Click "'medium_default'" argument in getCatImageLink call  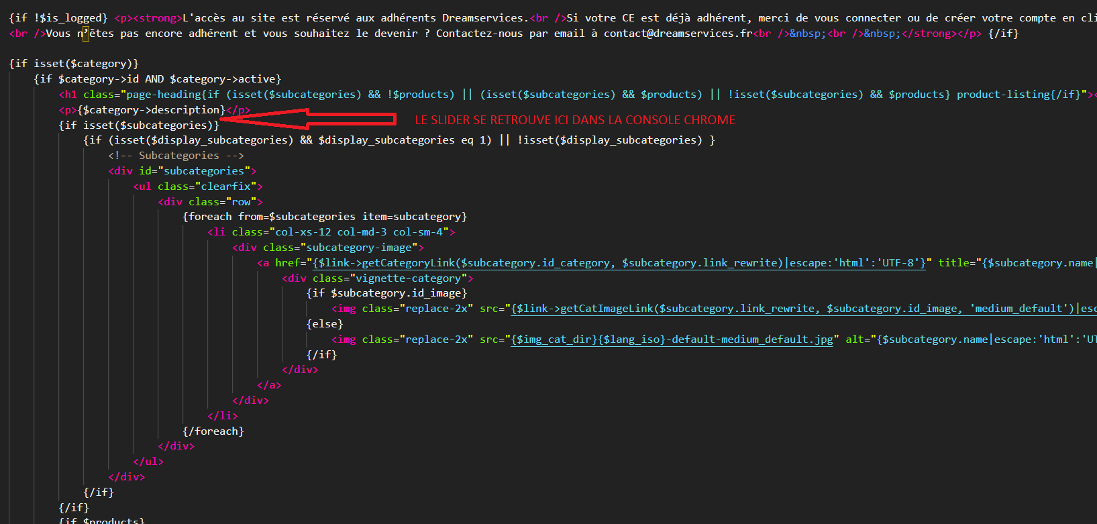1019,309
